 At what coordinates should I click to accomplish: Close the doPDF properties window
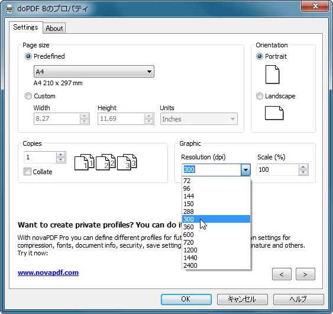(315, 6)
